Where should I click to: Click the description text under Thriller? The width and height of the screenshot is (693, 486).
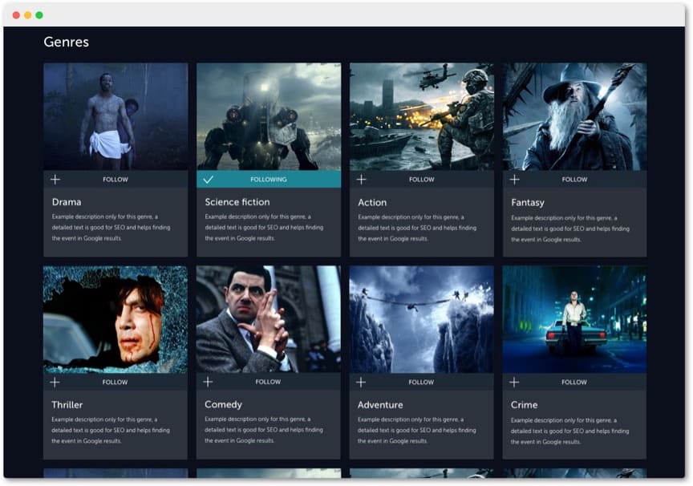tap(111, 431)
